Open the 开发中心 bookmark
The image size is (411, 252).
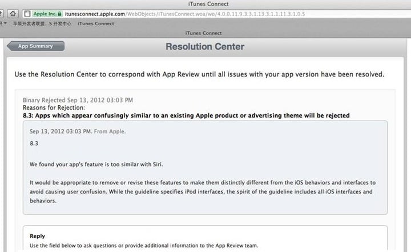61,23
